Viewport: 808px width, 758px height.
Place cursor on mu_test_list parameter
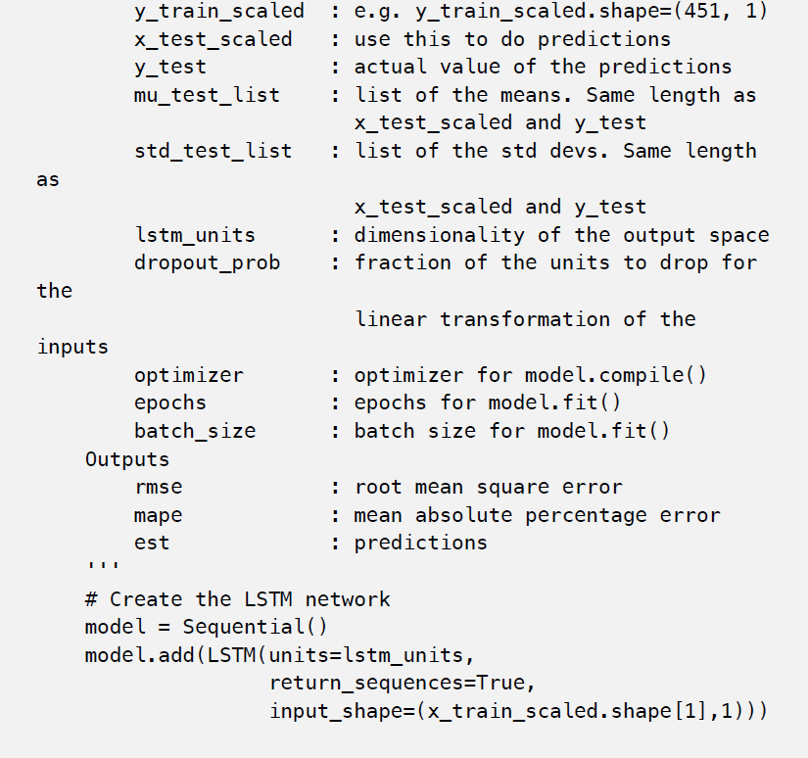tap(207, 95)
